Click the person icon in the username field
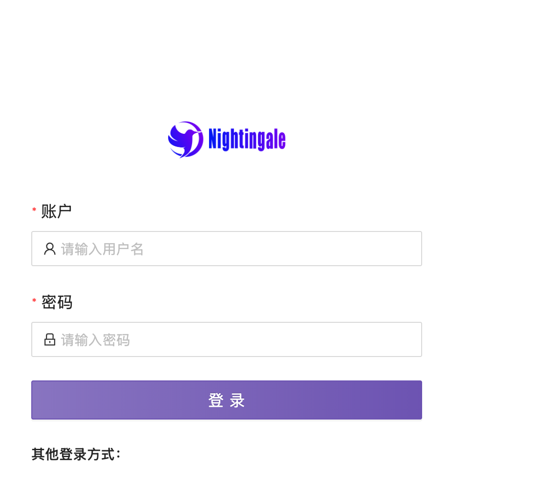 point(49,249)
